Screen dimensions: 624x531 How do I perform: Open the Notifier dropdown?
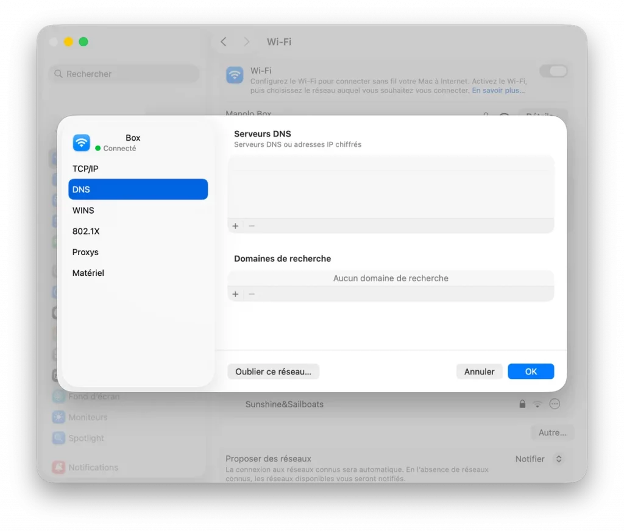click(x=539, y=459)
